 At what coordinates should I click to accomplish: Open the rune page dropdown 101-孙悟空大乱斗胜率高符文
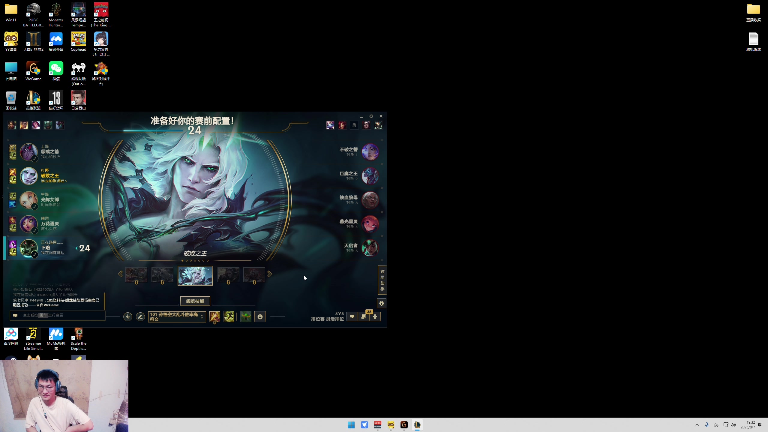pyautogui.click(x=177, y=316)
